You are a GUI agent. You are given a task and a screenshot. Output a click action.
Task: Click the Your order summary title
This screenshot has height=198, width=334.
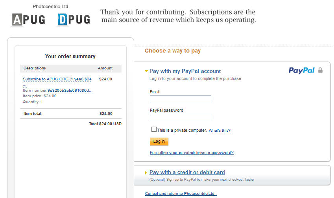pos(70,56)
